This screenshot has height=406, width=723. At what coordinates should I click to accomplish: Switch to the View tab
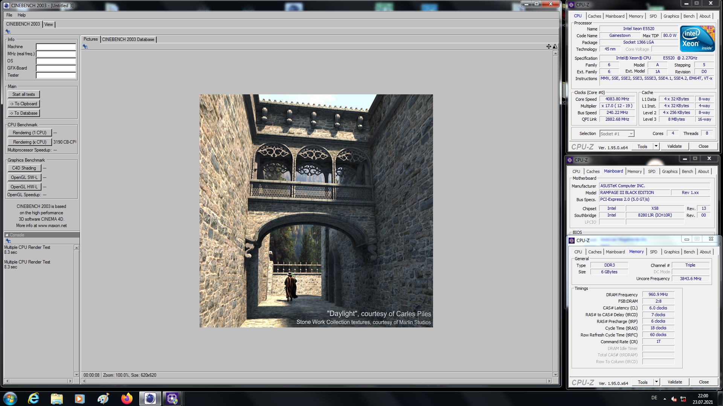49,24
